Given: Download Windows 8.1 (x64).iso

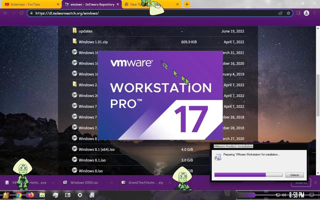Looking at the screenshot, I should [96, 149].
